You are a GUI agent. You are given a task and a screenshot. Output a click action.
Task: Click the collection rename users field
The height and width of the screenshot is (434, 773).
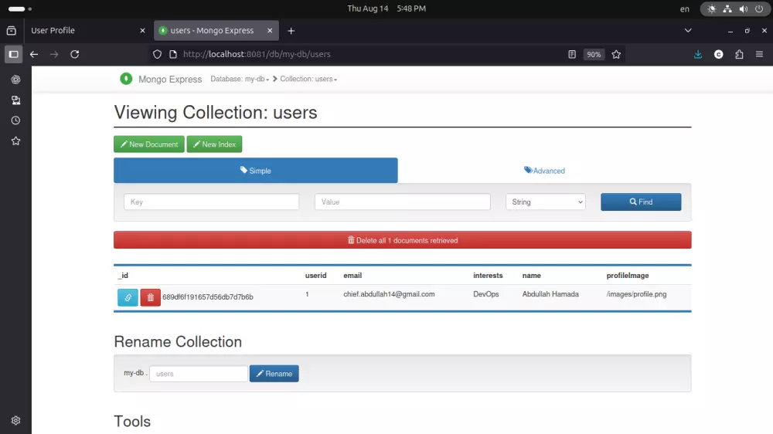pyautogui.click(x=199, y=374)
